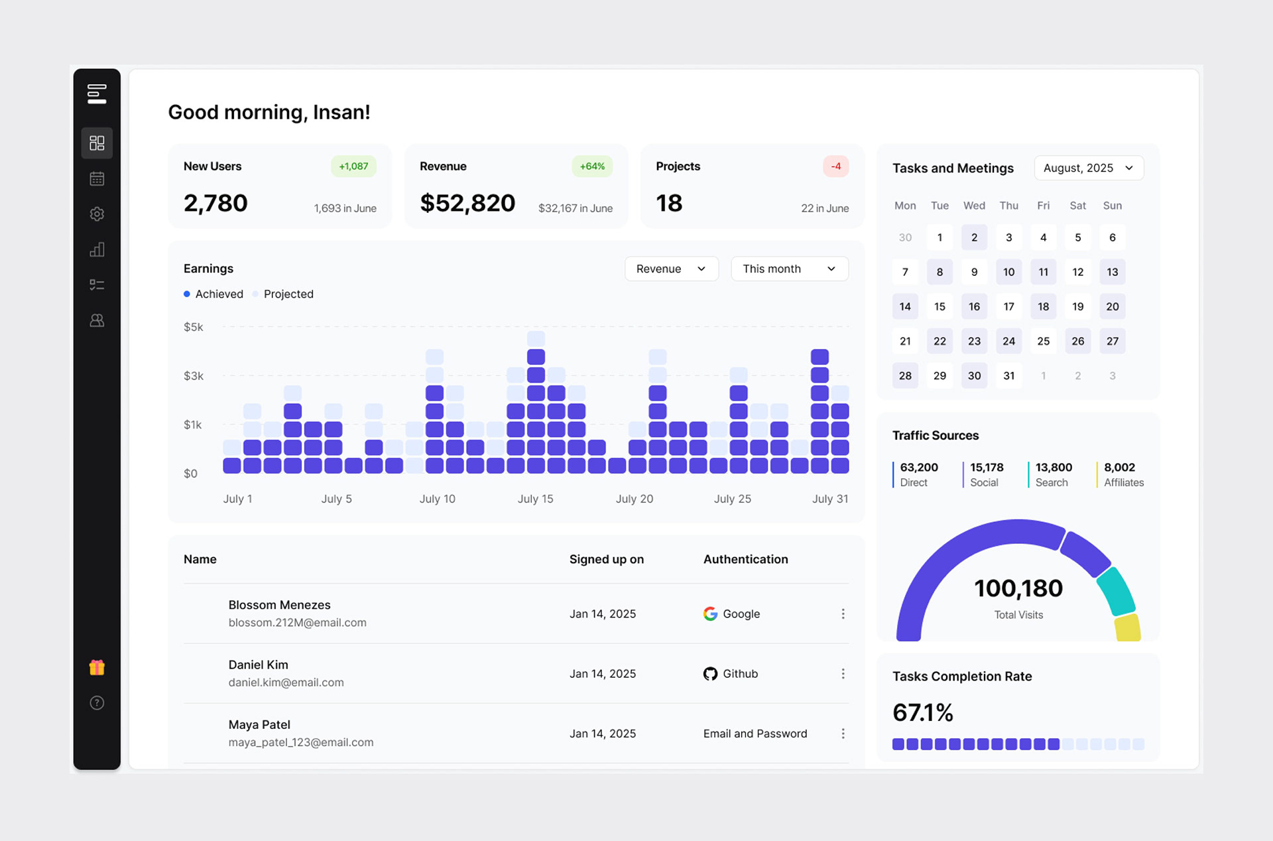
Task: Select calendar day 2
Action: pos(974,237)
